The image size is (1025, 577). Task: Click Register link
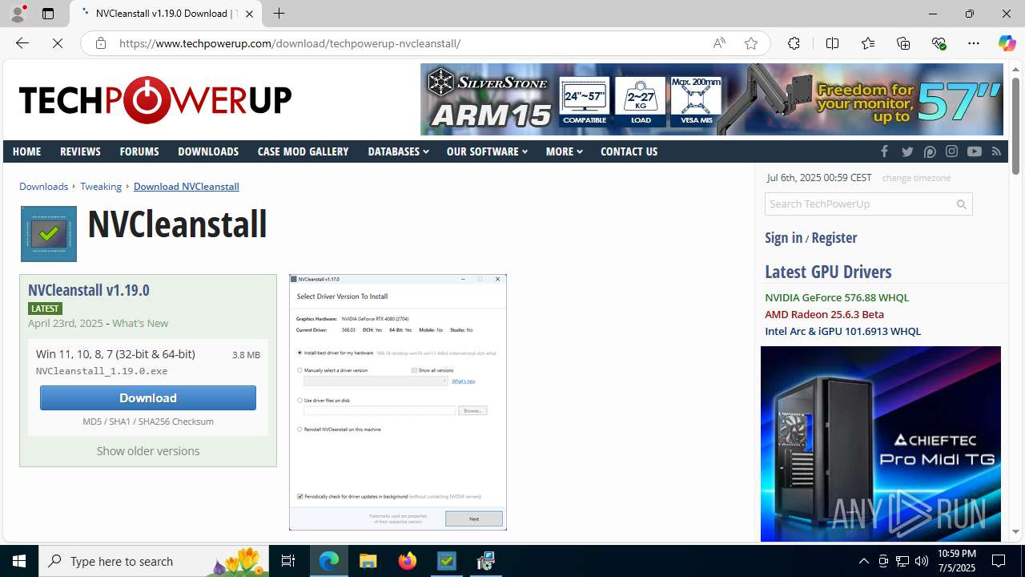pos(834,238)
